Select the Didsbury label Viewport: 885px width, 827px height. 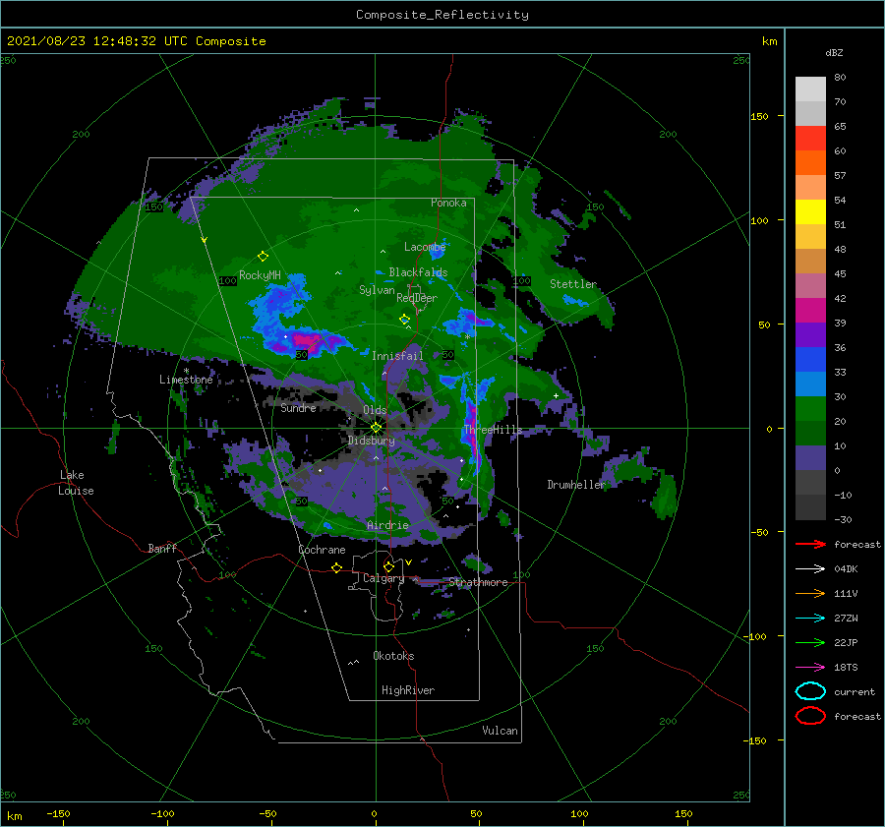tap(371, 441)
